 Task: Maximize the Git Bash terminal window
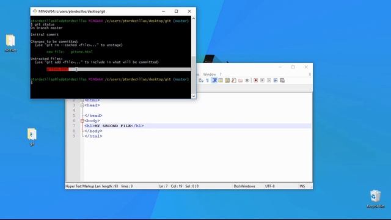[177, 11]
